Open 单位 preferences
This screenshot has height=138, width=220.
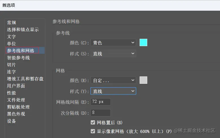pyautogui.click(x=12, y=44)
